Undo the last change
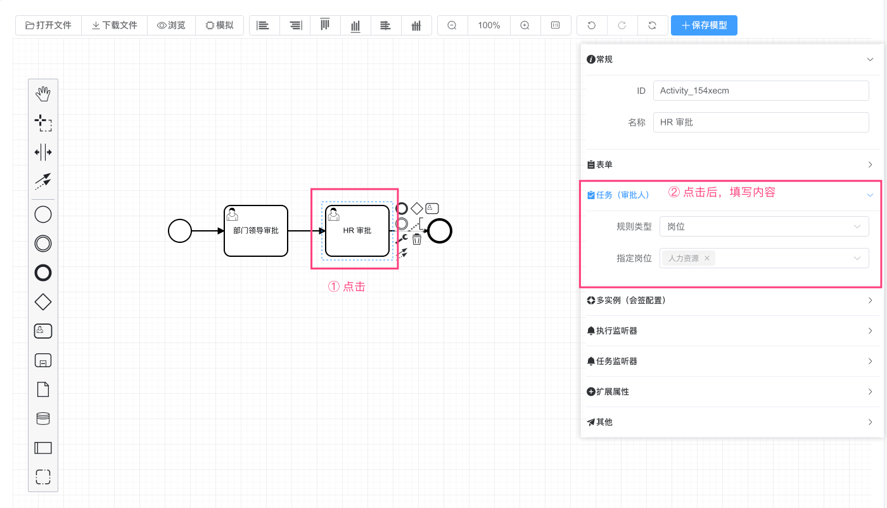Image resolution: width=887 pixels, height=508 pixels. [x=592, y=25]
